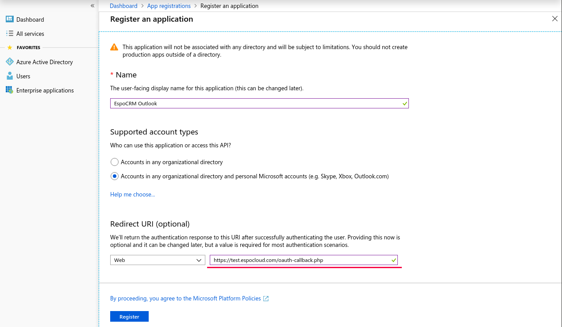Click the Enterprise applications icon
This screenshot has height=327, width=562.
9,90
